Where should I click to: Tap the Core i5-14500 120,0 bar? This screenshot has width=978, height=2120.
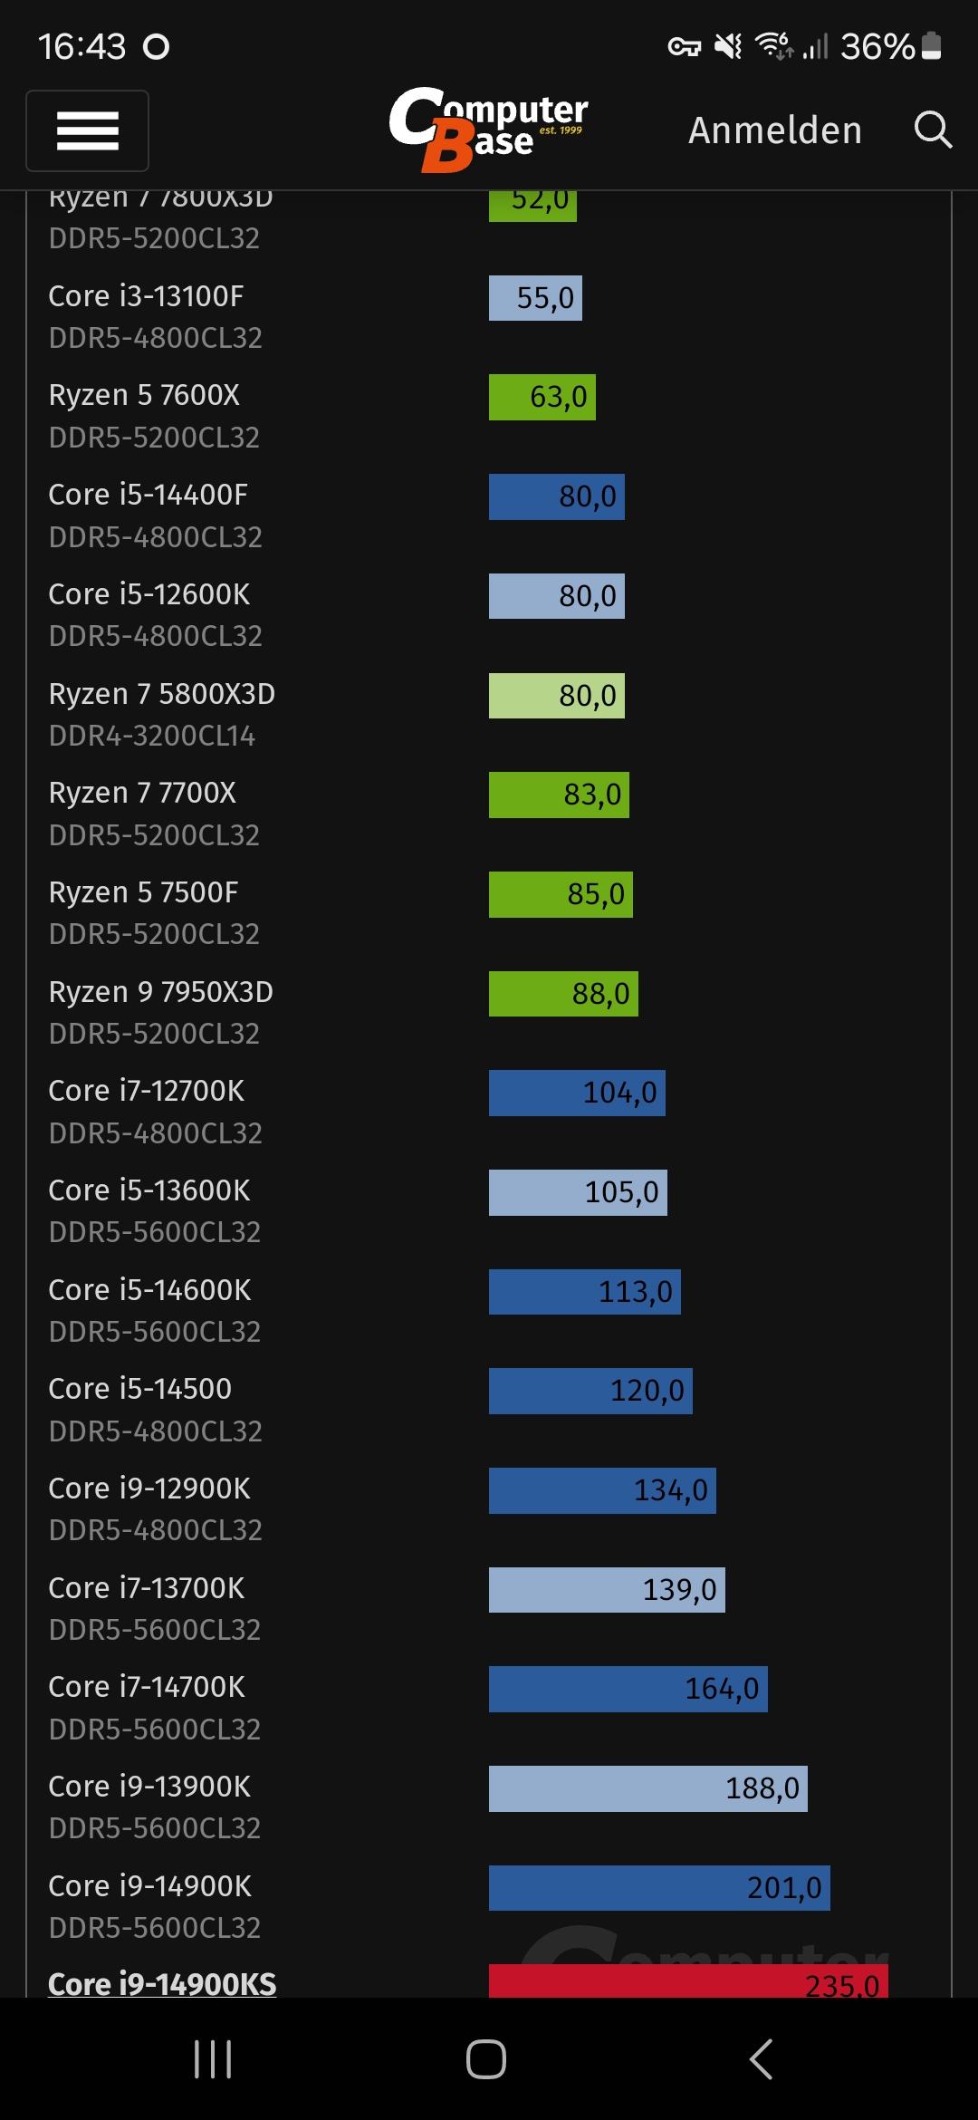click(x=590, y=1391)
